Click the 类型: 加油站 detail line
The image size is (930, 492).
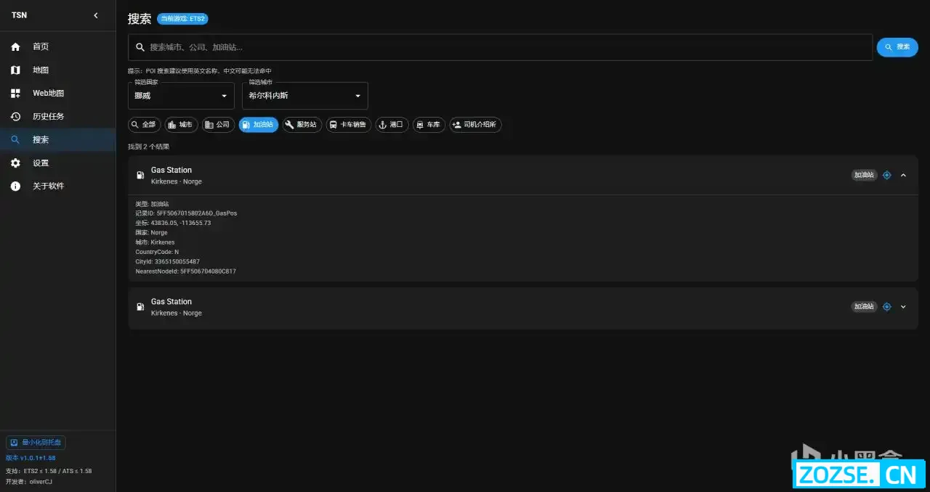pos(152,204)
